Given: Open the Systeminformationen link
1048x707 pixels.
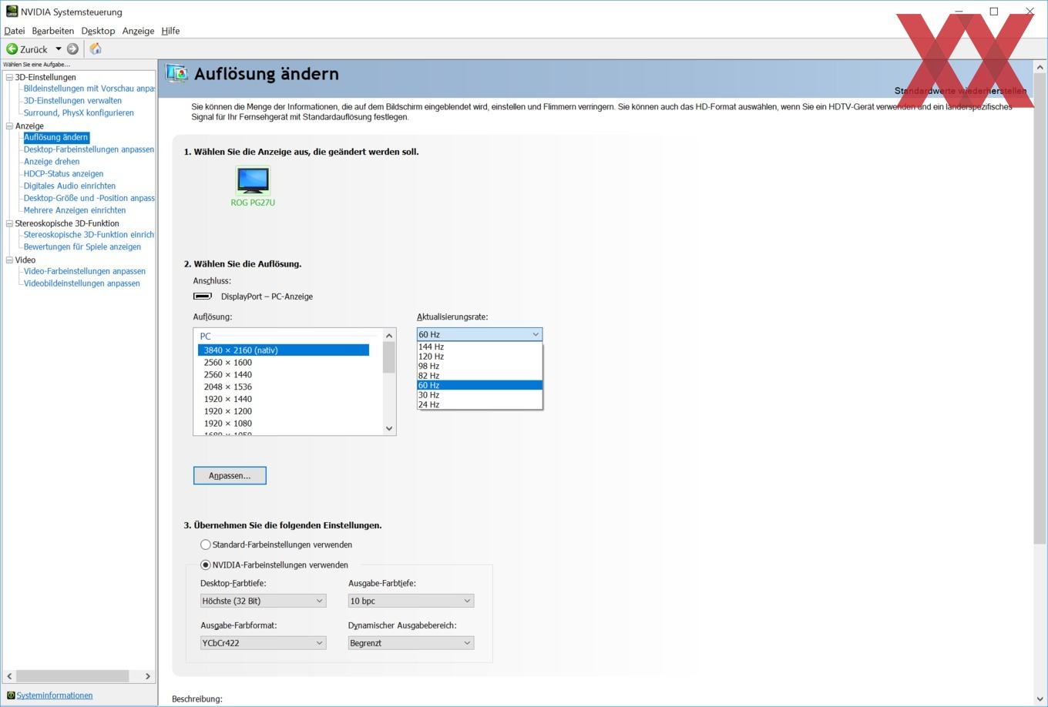Looking at the screenshot, I should (x=55, y=695).
